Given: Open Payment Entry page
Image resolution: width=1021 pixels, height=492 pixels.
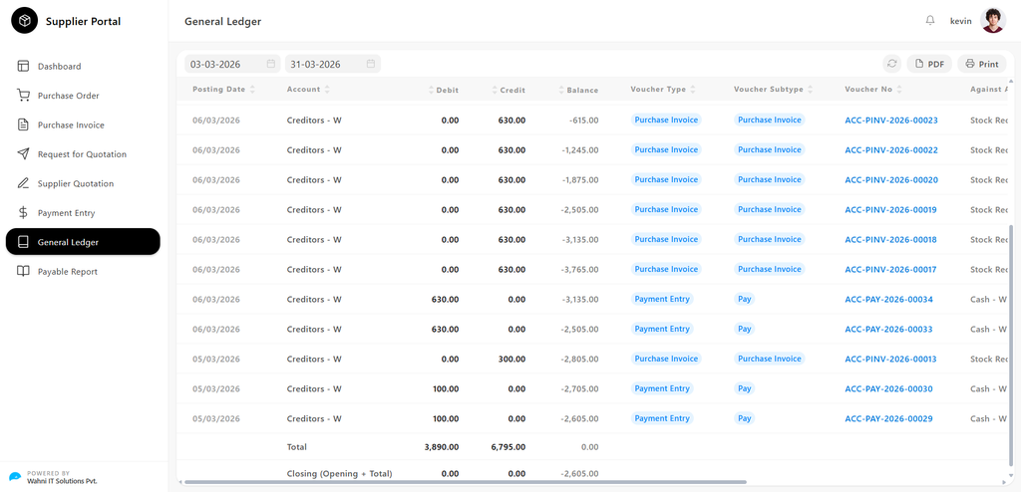Looking at the screenshot, I should [83, 213].
